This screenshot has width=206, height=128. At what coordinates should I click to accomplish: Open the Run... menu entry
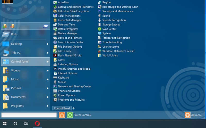pos(25,34)
